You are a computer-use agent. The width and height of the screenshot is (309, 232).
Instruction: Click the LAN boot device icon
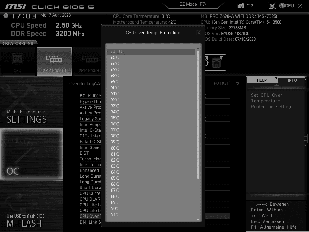pos(217,62)
